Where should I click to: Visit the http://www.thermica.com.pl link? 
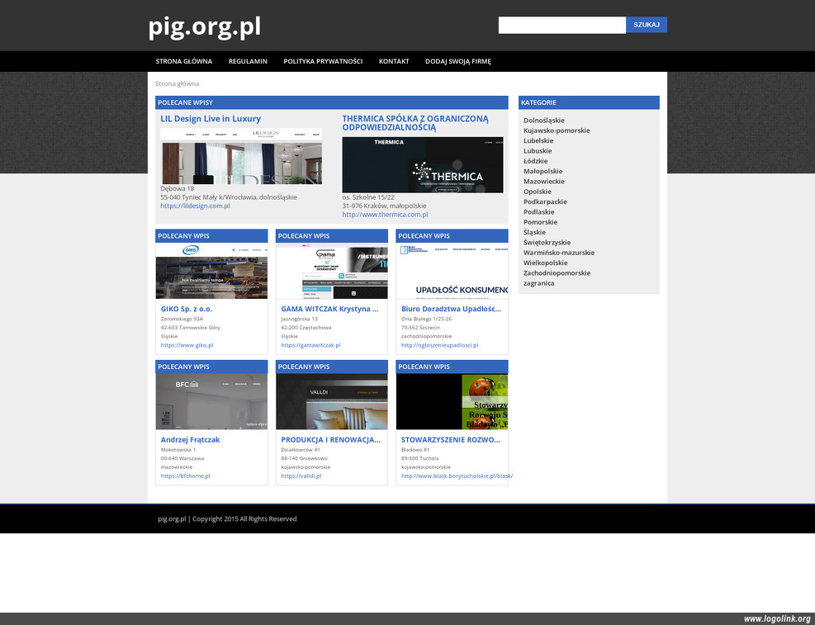[x=385, y=214]
